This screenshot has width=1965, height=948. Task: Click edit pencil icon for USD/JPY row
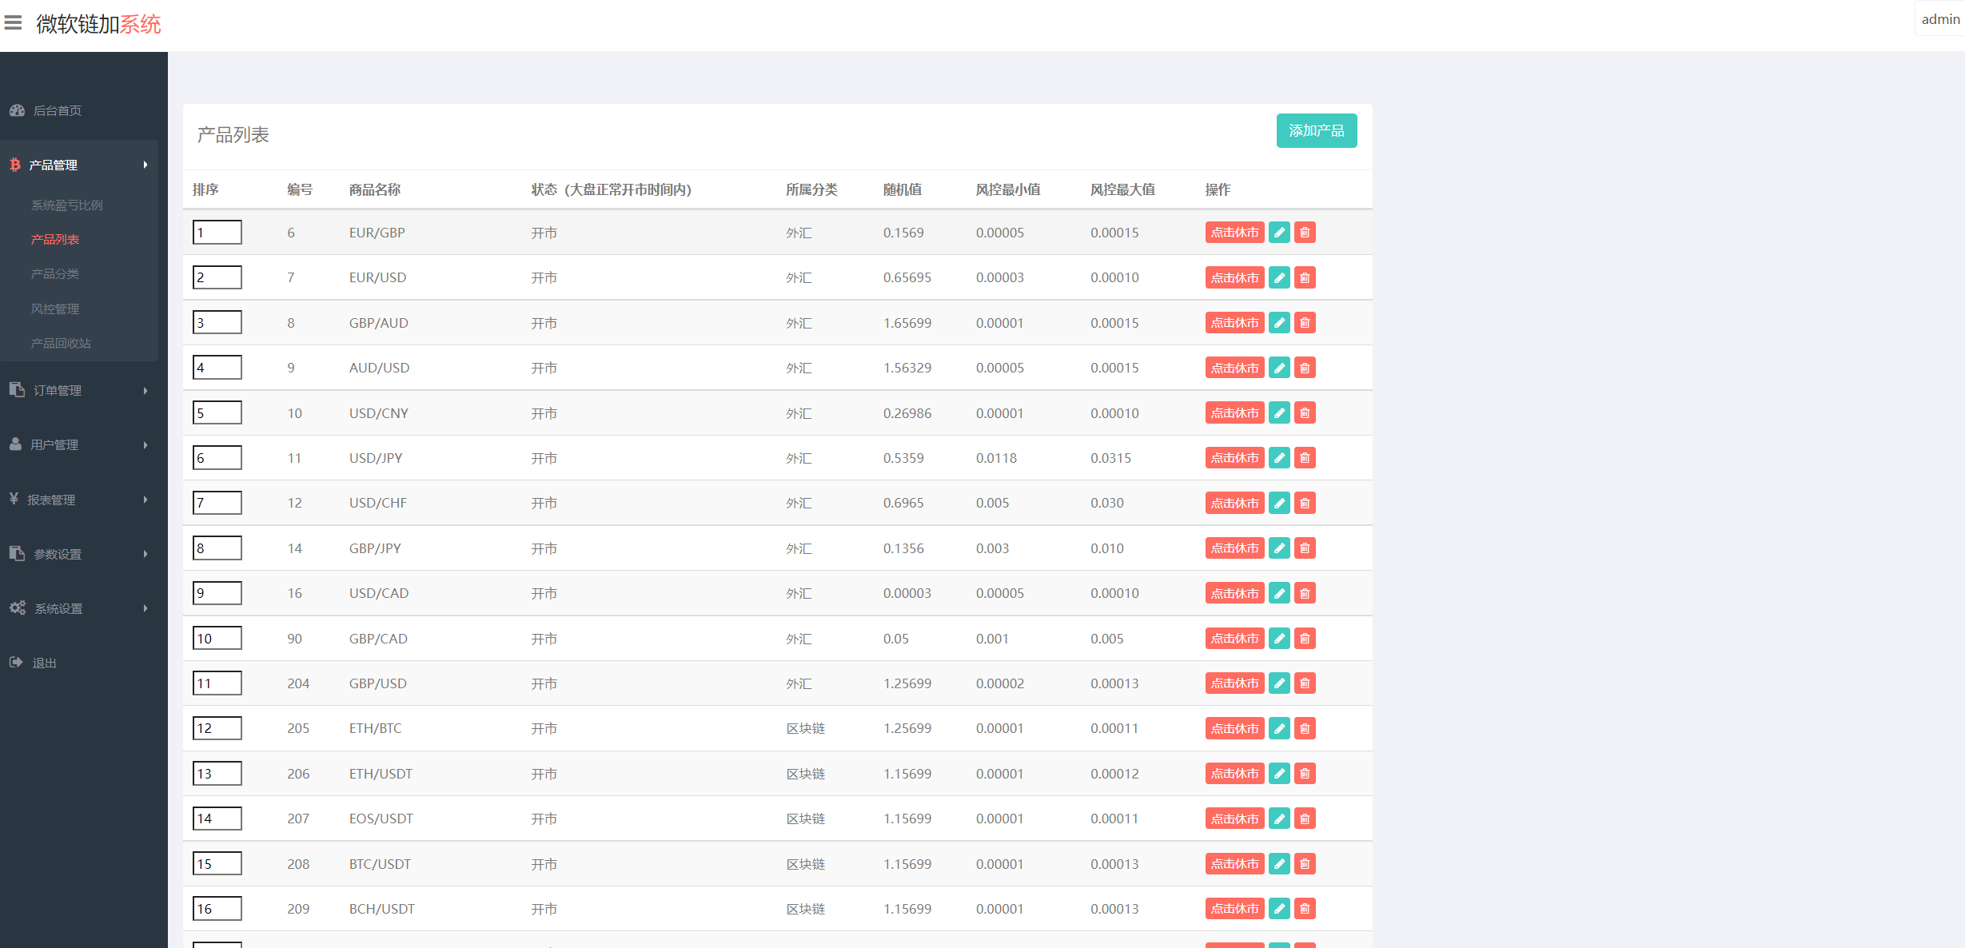1279,458
